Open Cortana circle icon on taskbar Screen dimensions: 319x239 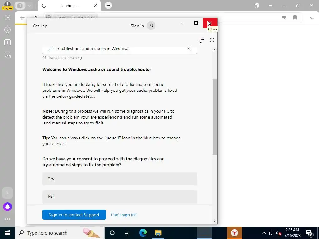tap(112, 233)
